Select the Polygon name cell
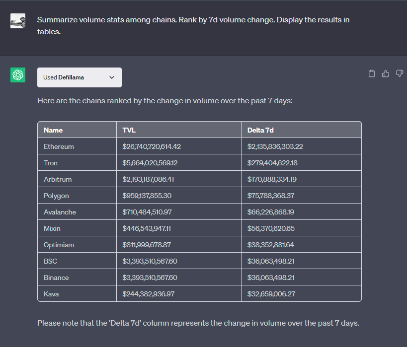Screen dimensions: 407x347 [77, 196]
